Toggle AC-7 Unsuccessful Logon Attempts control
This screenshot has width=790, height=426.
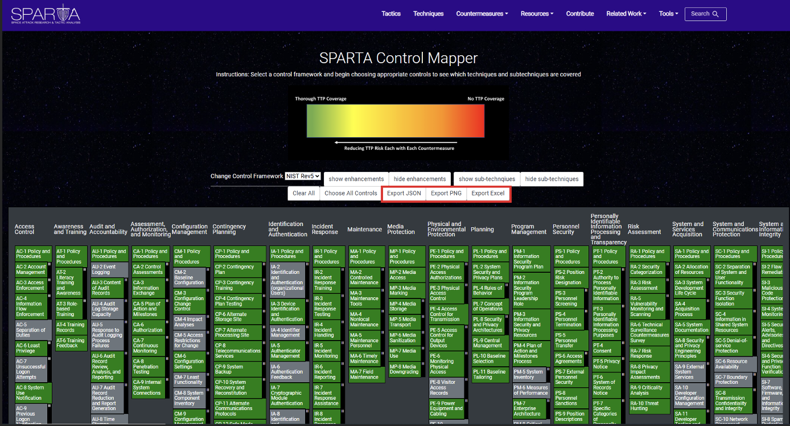pos(31,369)
